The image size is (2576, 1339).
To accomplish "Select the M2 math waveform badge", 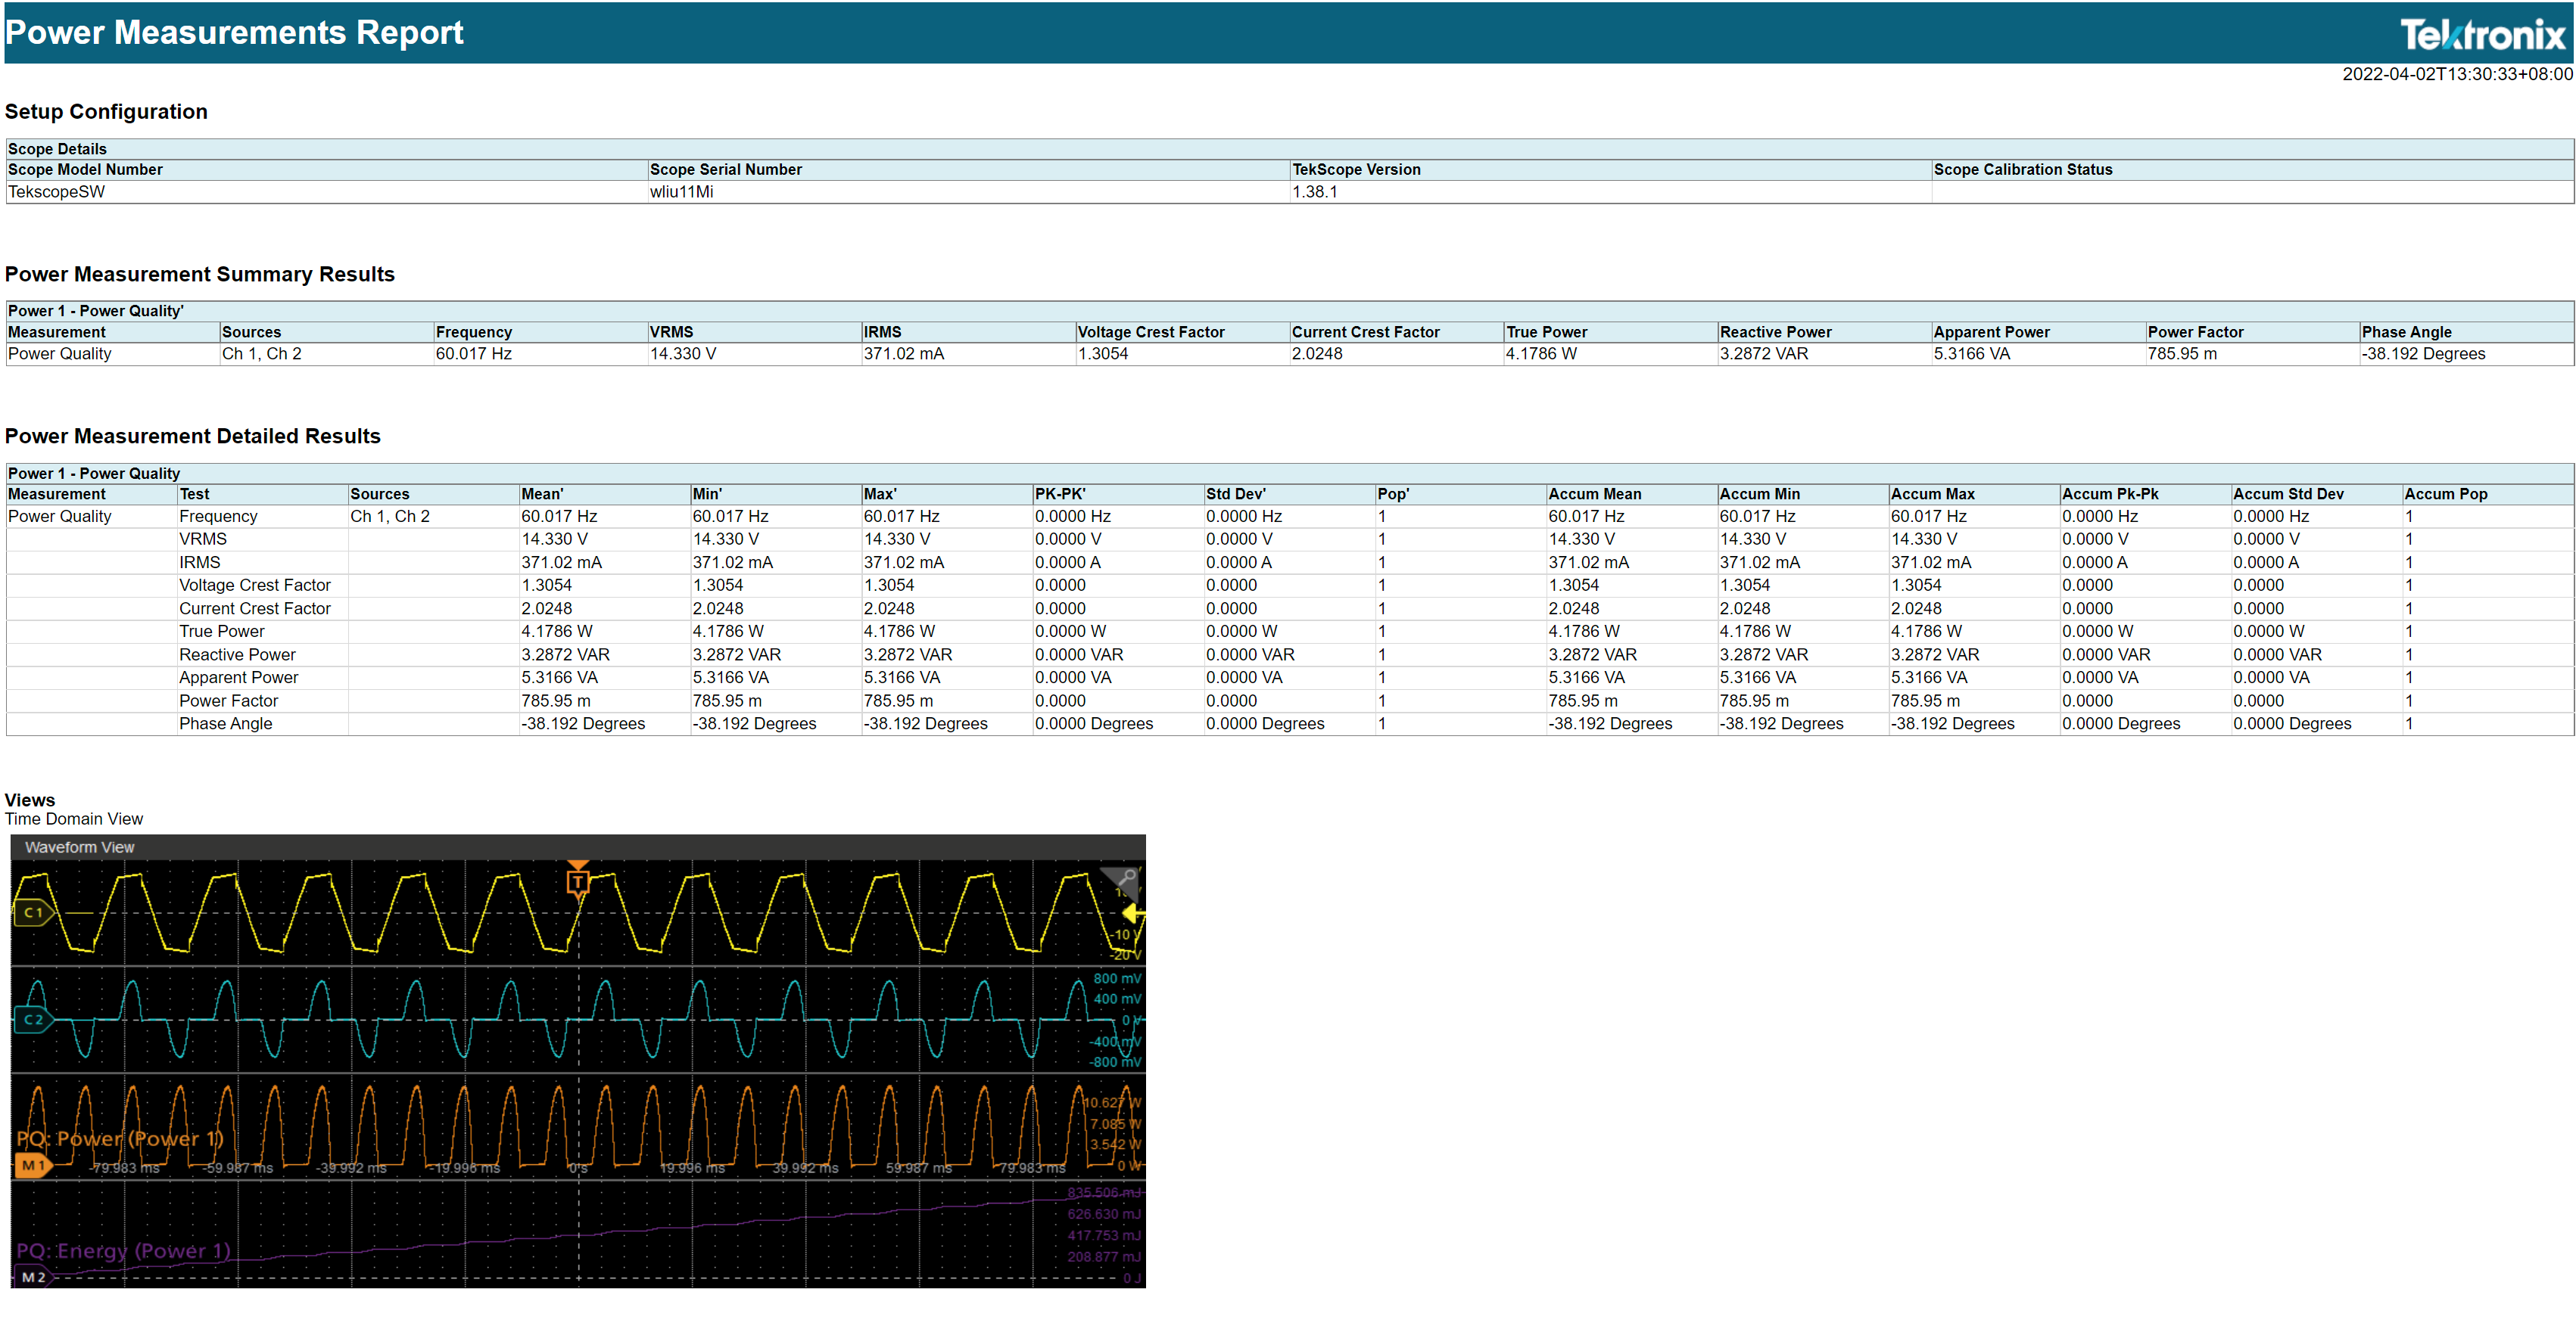I will (x=33, y=1277).
